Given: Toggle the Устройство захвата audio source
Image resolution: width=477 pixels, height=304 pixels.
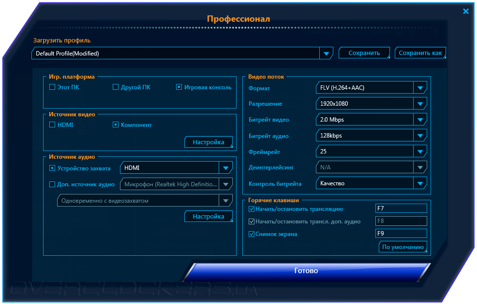Looking at the screenshot, I should click(52, 168).
